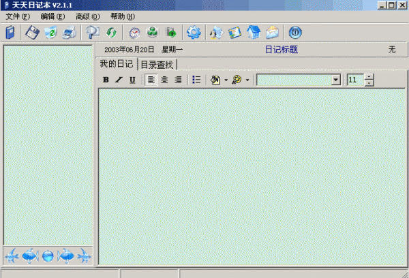Expand the paint bucket color dropdown arrow

pos(226,80)
